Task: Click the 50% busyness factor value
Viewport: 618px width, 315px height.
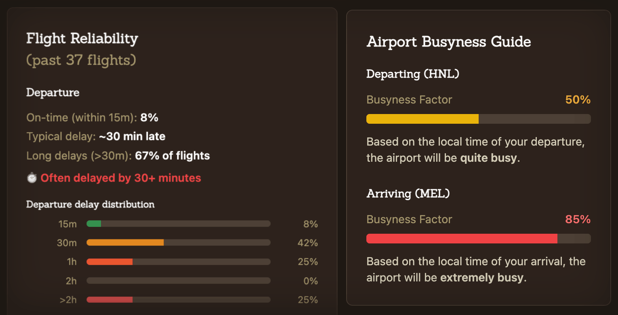Action: (x=578, y=99)
